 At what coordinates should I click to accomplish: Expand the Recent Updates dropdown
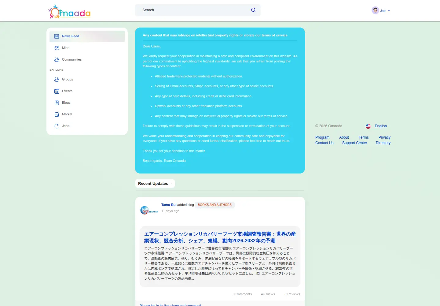point(155,184)
